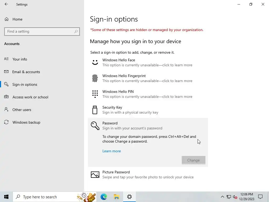Click the Find a setting search box

click(42, 32)
